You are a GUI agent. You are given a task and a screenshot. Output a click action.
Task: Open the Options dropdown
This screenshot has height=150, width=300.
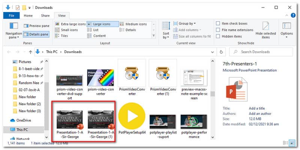286,31
